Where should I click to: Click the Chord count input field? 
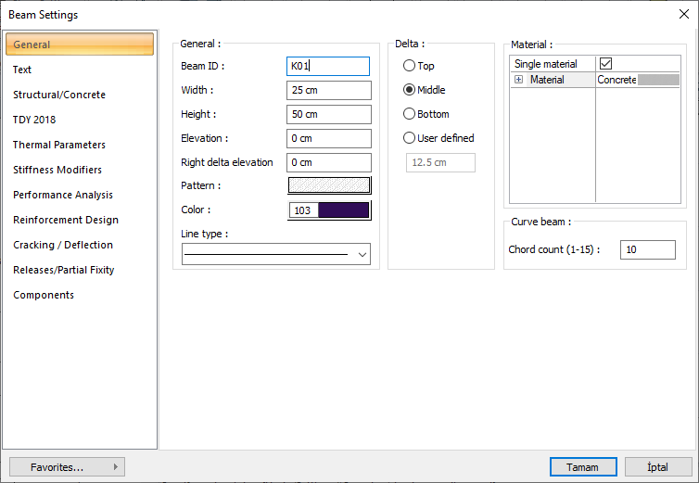[x=647, y=249]
